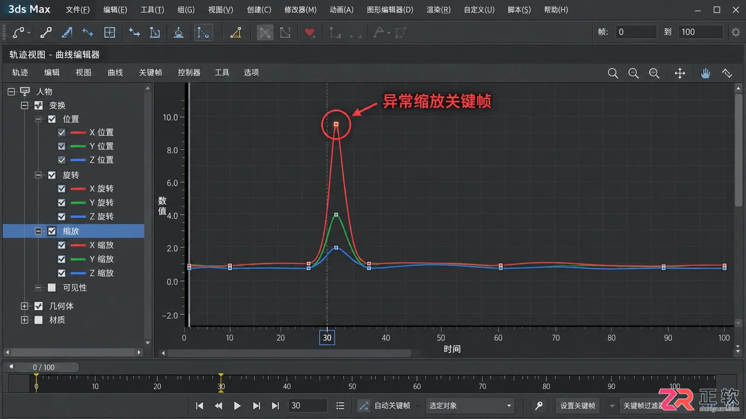Viewport: 746px width, 419px height.
Task: Jump to the last frame
Action: pos(275,406)
